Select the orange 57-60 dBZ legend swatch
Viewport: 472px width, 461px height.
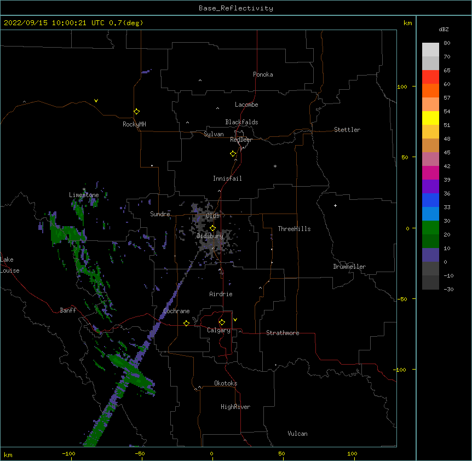430,90
